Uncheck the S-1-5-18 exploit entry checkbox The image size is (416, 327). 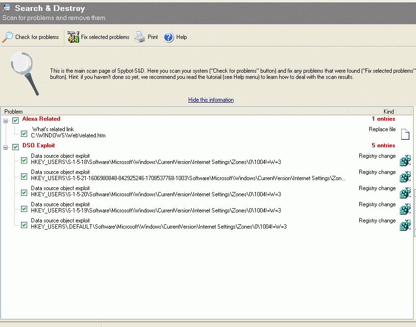[24, 160]
